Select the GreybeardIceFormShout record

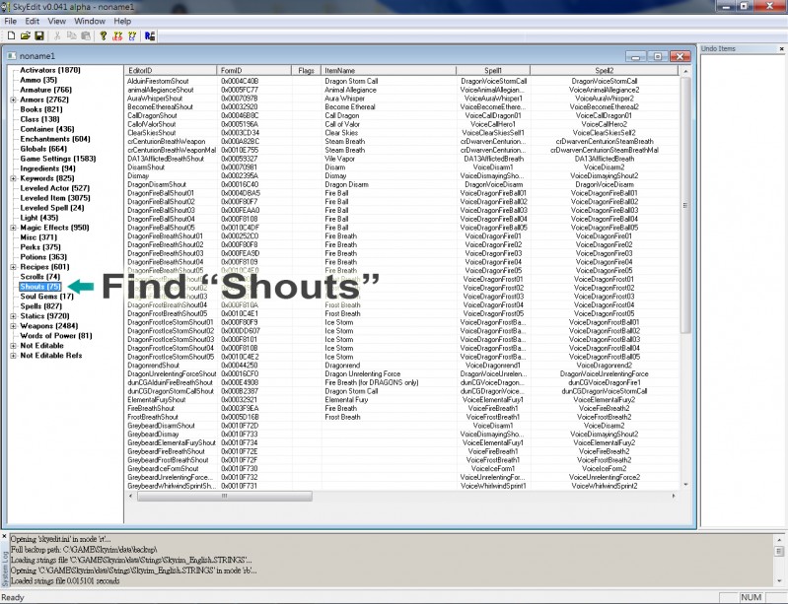(401, 469)
